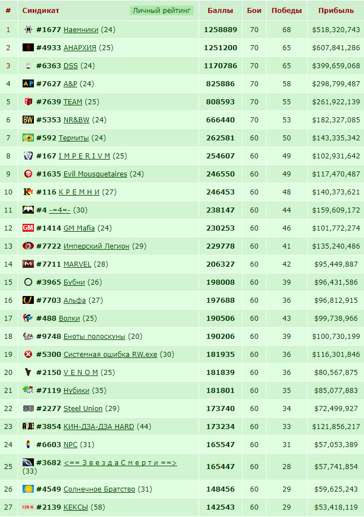Click the Прибыль column header
This screenshot has width=364, height=517.
(x=336, y=11)
